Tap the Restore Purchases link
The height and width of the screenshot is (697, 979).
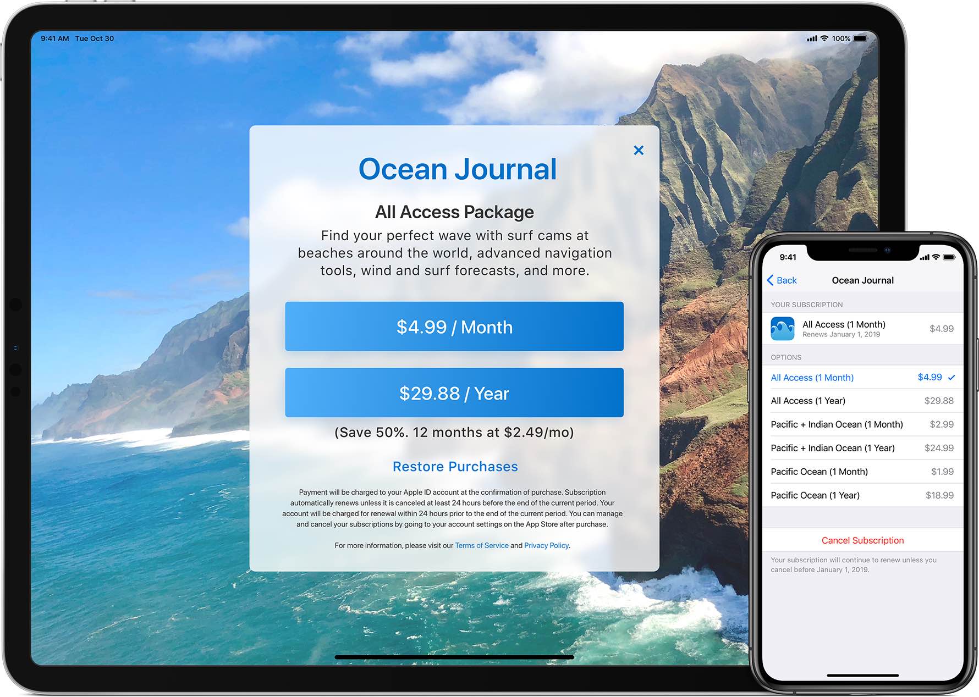(455, 466)
